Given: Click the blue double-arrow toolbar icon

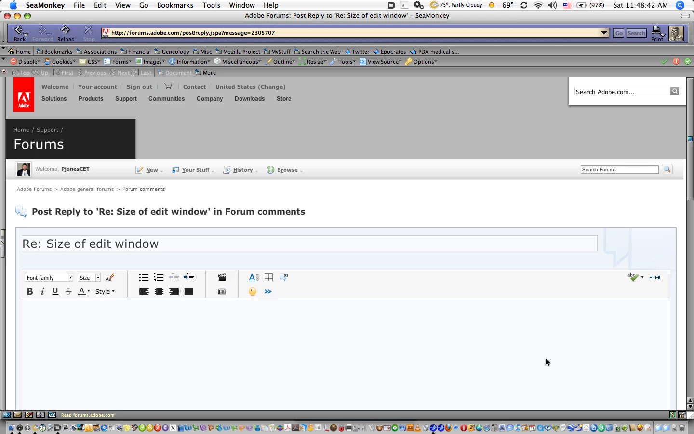Looking at the screenshot, I should (x=268, y=291).
